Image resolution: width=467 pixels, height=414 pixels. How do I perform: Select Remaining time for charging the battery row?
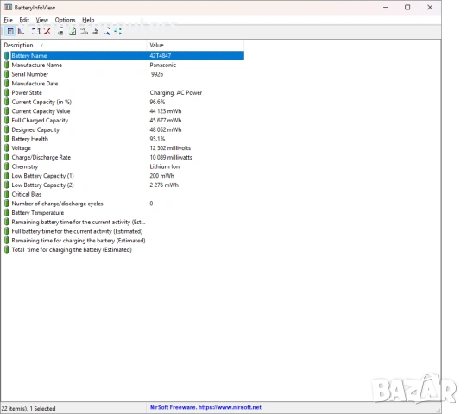[124, 240]
